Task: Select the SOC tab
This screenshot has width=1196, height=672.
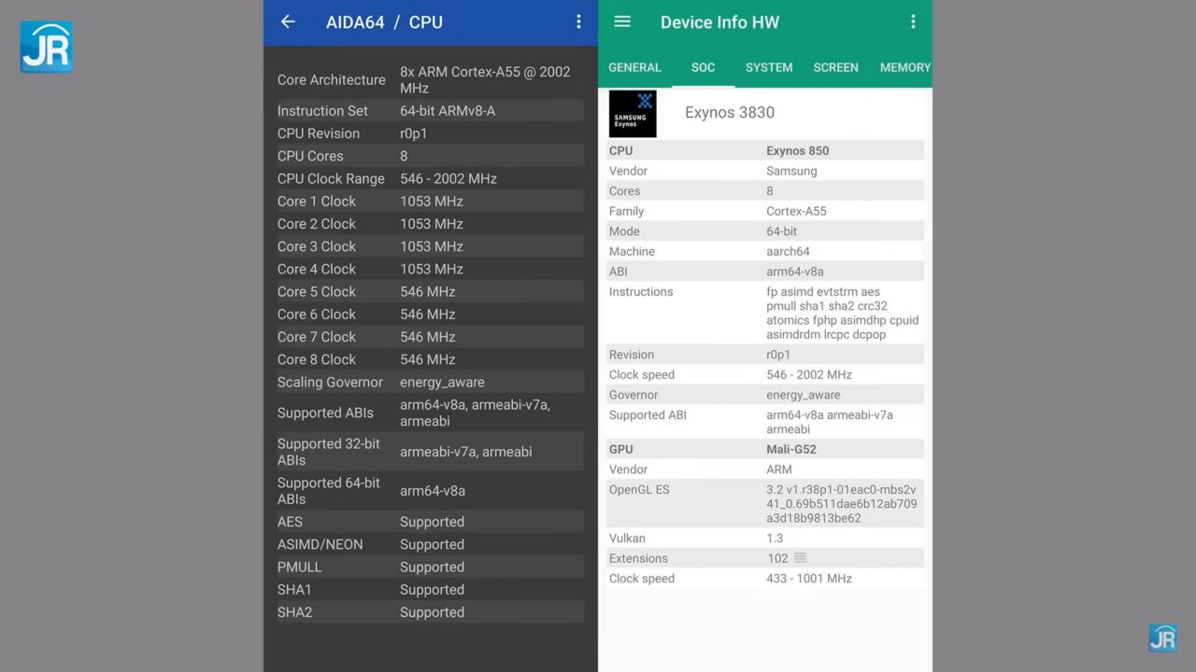Action: pos(704,67)
